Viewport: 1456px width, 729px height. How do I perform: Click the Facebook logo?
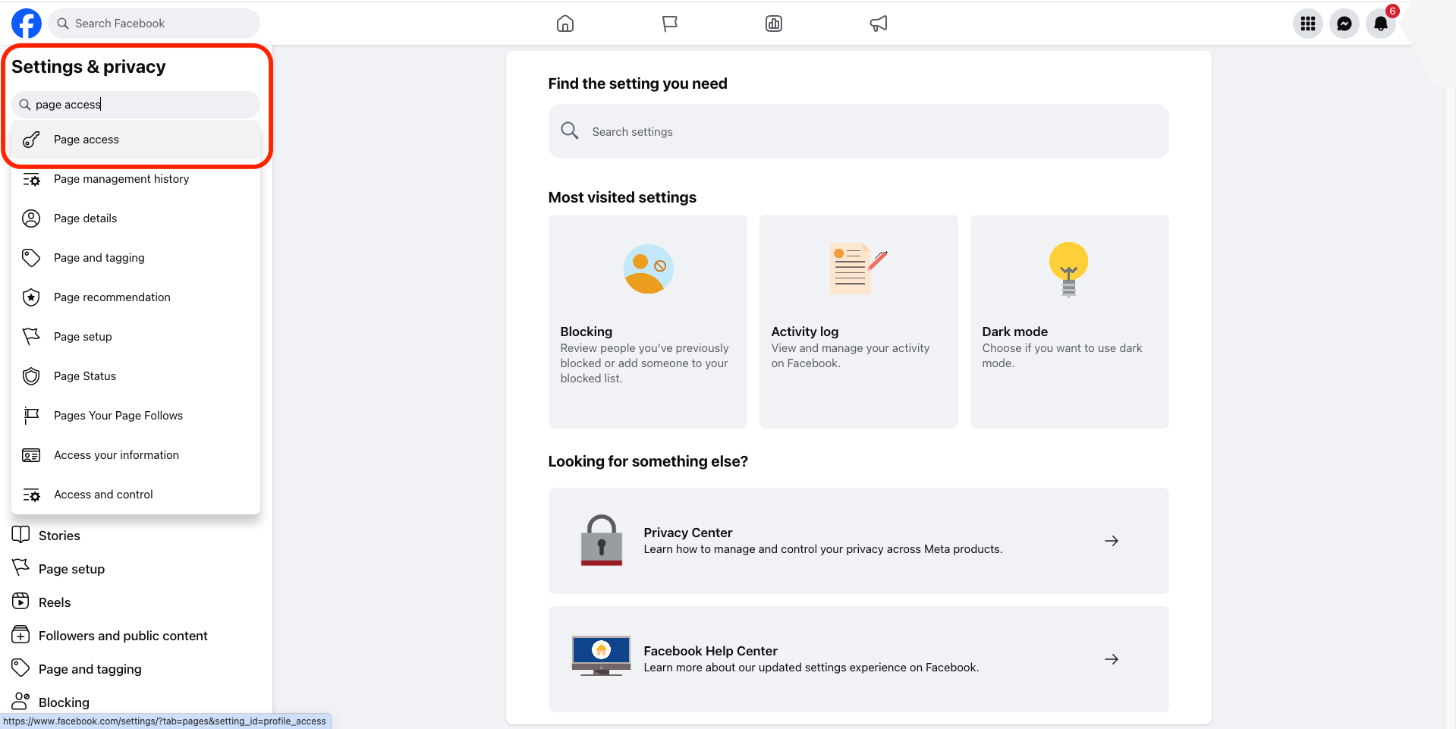click(x=27, y=24)
